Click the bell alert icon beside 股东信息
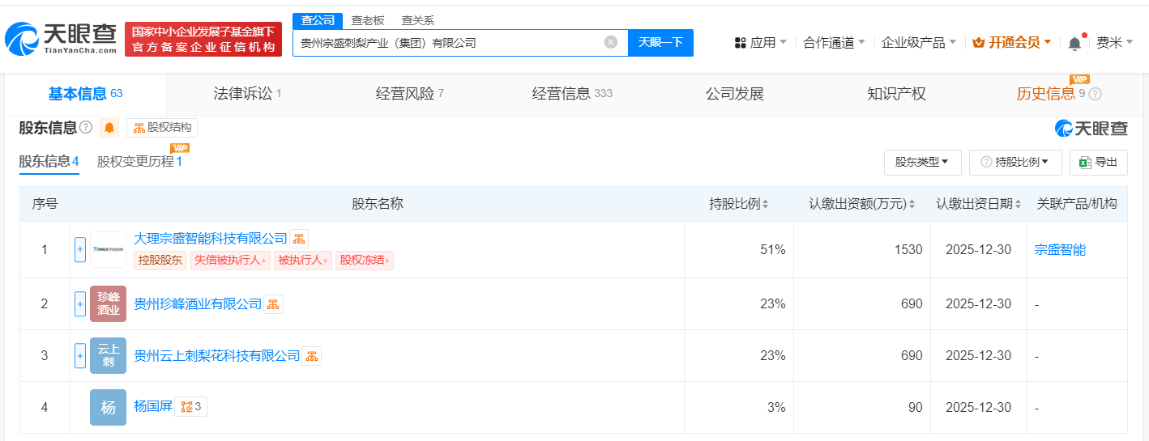 109,128
